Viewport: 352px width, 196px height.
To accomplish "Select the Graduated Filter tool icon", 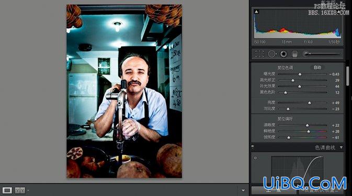I will [x=294, y=54].
